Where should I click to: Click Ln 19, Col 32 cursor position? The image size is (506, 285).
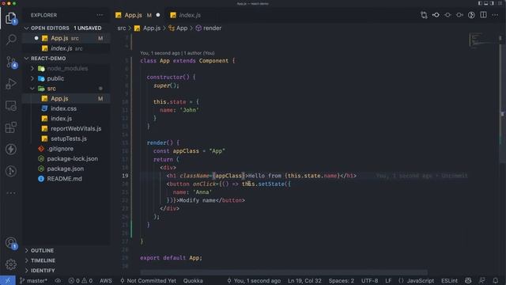(304, 281)
